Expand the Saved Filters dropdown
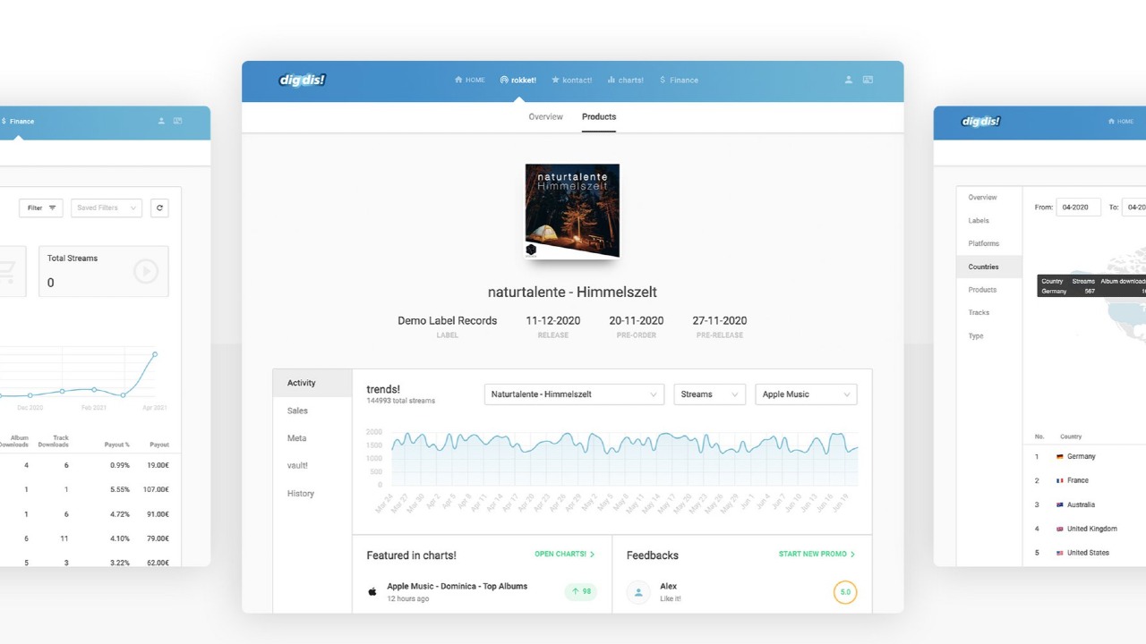Viewport: 1146px width, 644px height. point(107,208)
